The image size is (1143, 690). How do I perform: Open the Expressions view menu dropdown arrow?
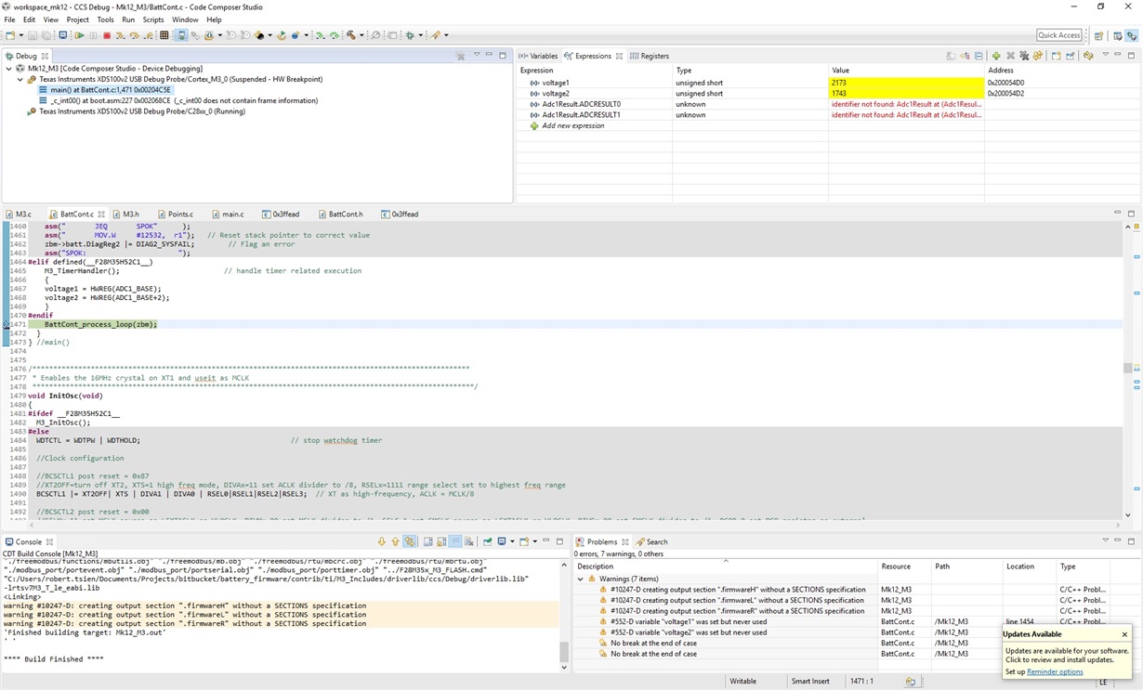[1106, 55]
